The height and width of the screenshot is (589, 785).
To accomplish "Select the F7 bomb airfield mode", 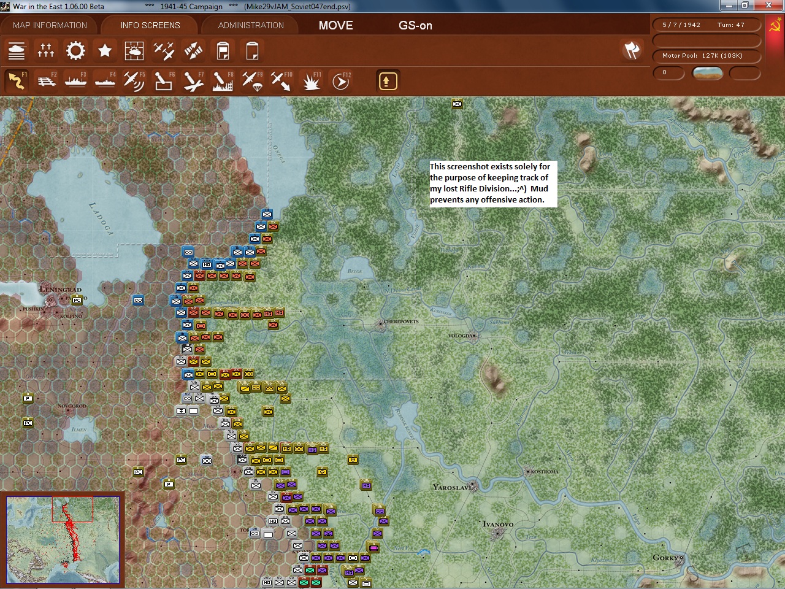I will click(x=193, y=80).
